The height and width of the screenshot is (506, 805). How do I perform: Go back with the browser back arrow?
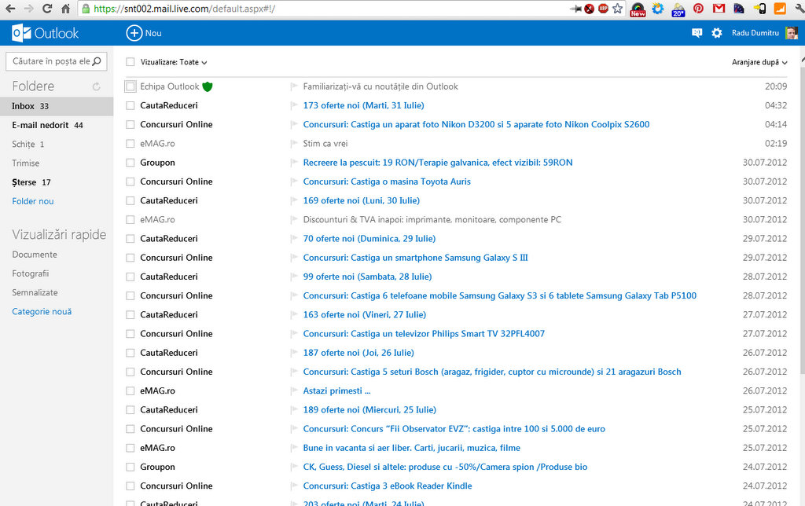click(x=10, y=9)
